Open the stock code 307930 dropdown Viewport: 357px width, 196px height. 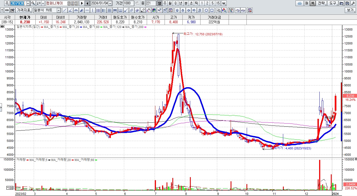(28, 3)
